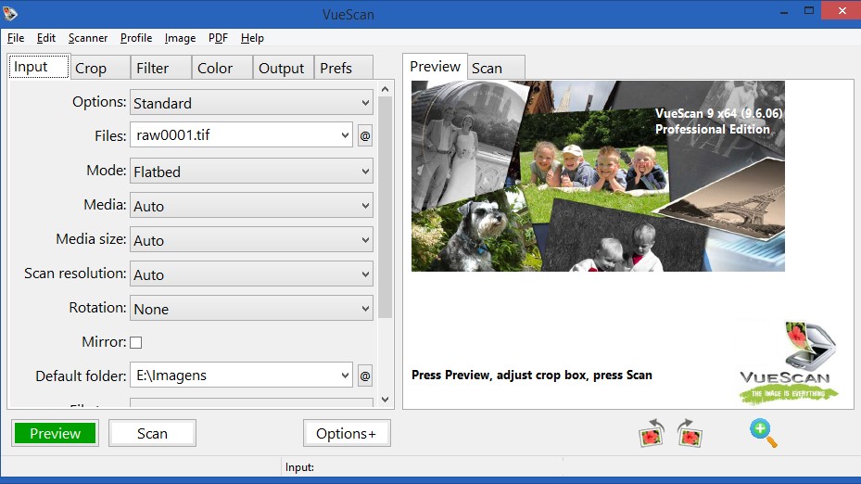Click the photo collage preview image
The height and width of the screenshot is (484, 861).
(598, 176)
